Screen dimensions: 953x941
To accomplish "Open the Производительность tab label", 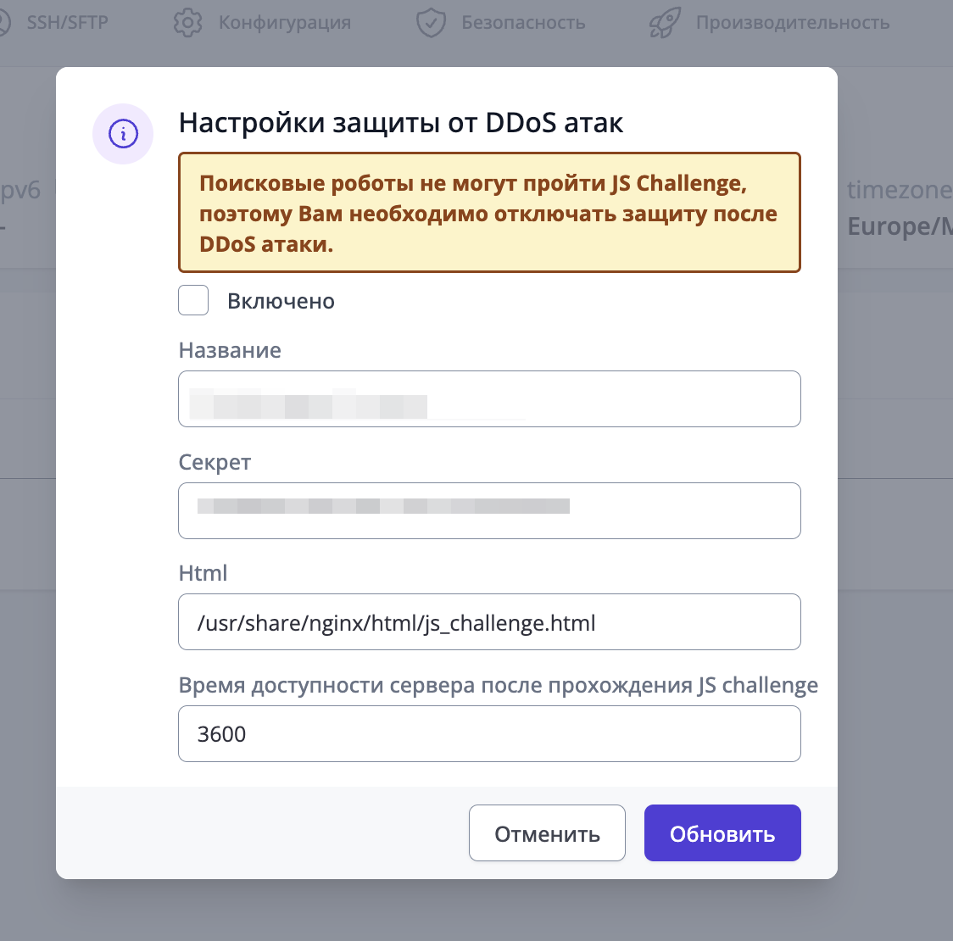I will [792, 23].
